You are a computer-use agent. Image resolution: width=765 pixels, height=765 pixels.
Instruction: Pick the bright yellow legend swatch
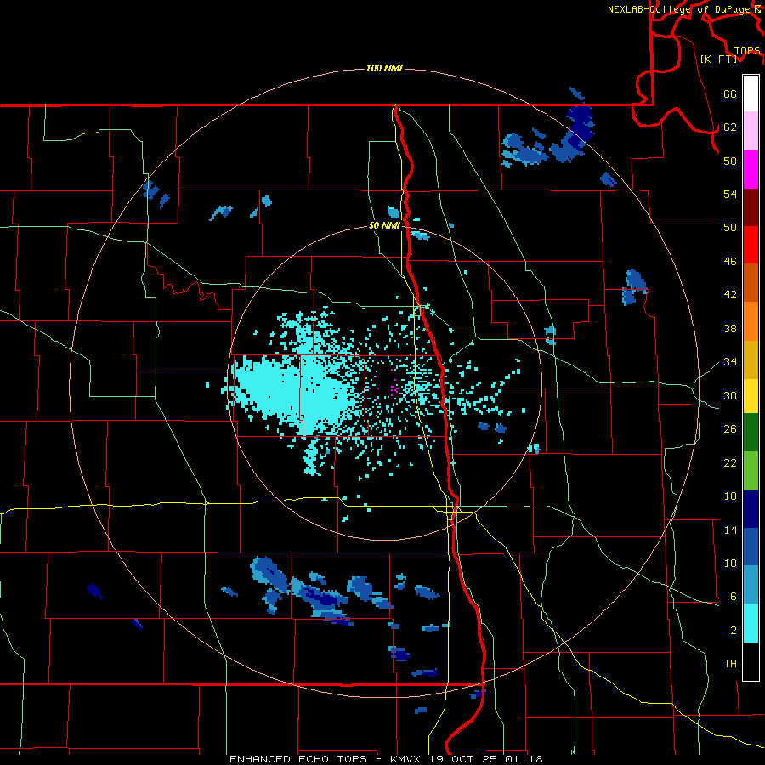point(751,396)
